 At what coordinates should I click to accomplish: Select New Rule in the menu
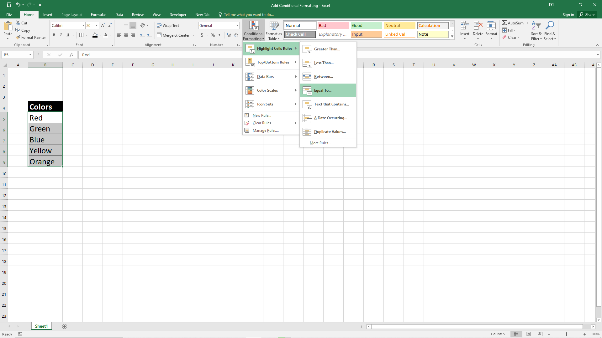point(261,115)
